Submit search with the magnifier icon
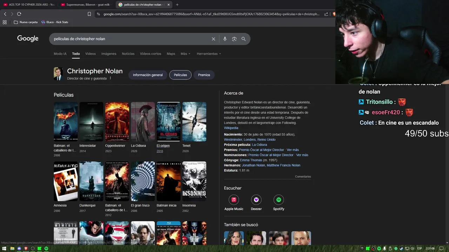The height and width of the screenshot is (252, 449). point(243,39)
